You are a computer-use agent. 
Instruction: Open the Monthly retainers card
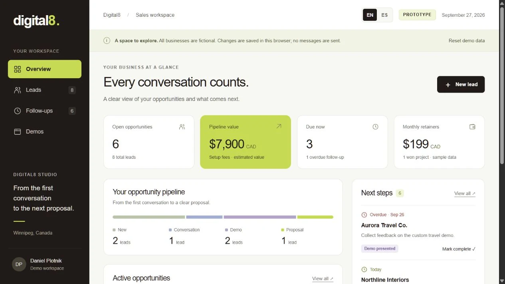click(x=439, y=142)
